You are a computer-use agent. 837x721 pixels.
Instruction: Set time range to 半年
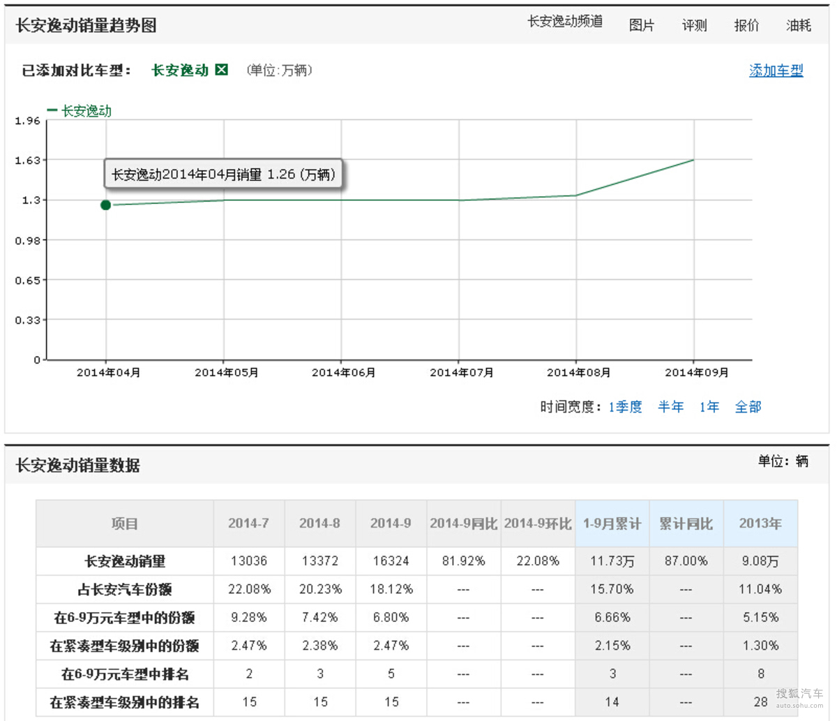pos(670,407)
